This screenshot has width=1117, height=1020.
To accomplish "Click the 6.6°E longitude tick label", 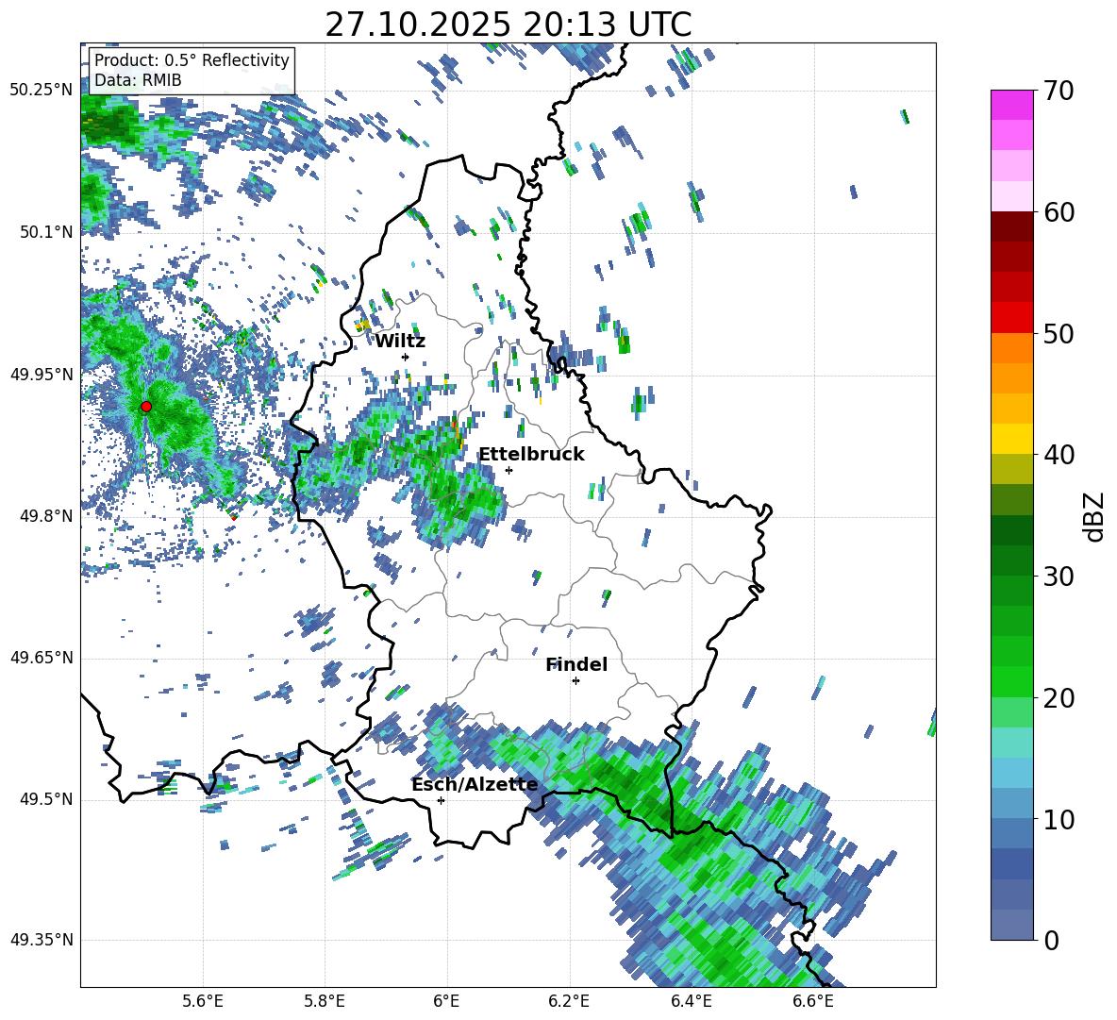I will 813,1001.
